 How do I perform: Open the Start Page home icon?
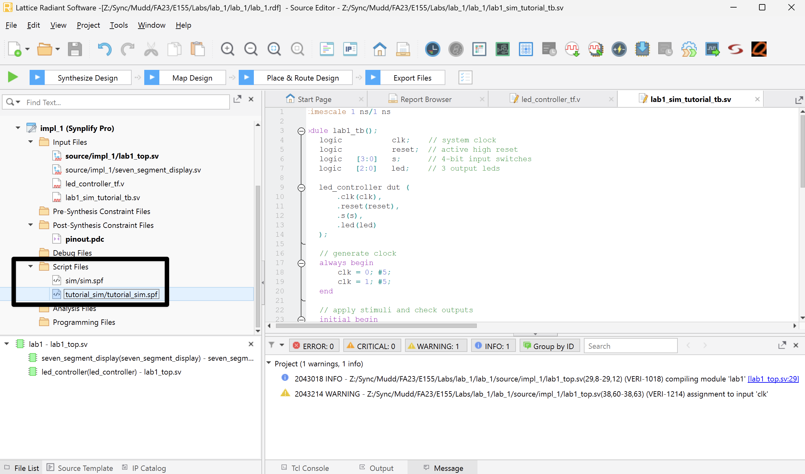pyautogui.click(x=379, y=49)
